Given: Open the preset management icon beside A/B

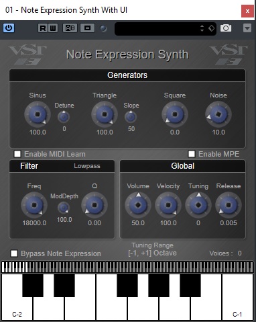Looking at the screenshot, I should [87, 28].
